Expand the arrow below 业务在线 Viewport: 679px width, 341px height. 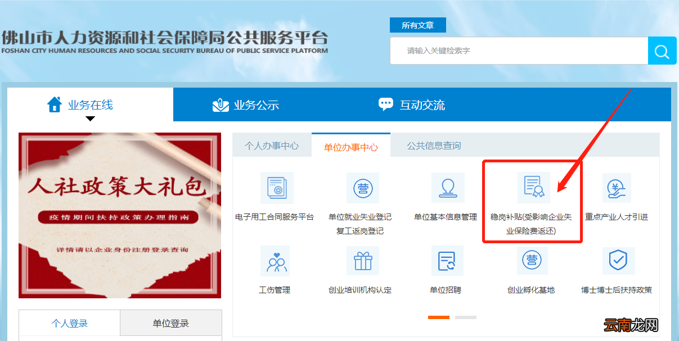tap(90, 117)
